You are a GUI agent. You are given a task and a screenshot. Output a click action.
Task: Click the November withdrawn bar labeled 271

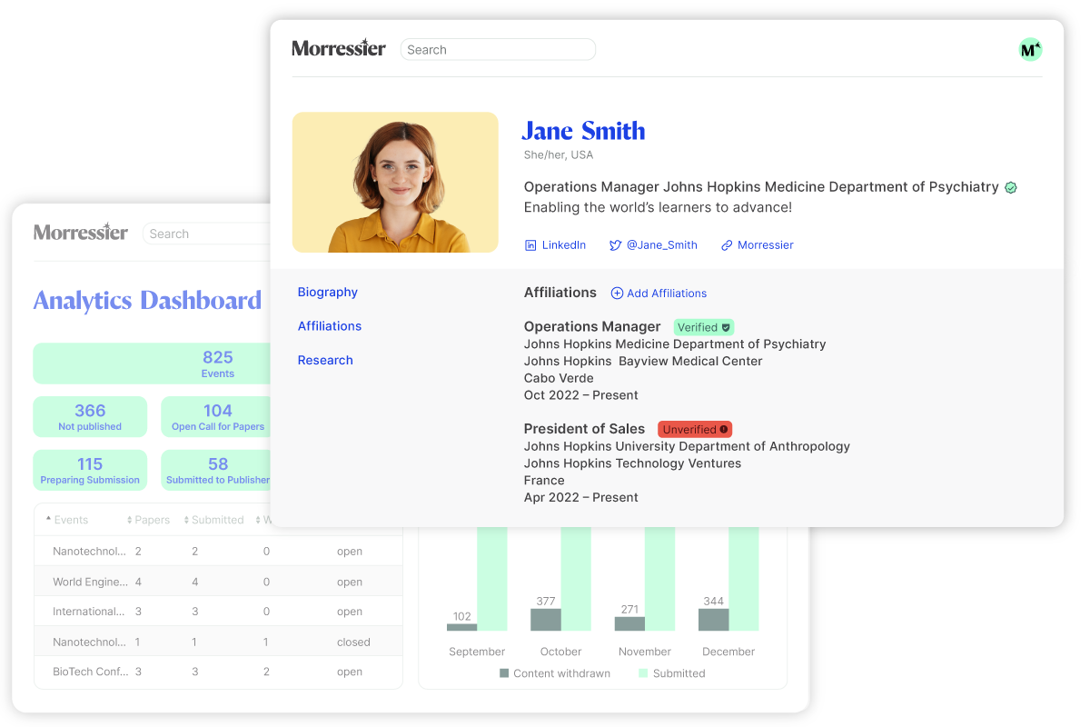[629, 623]
